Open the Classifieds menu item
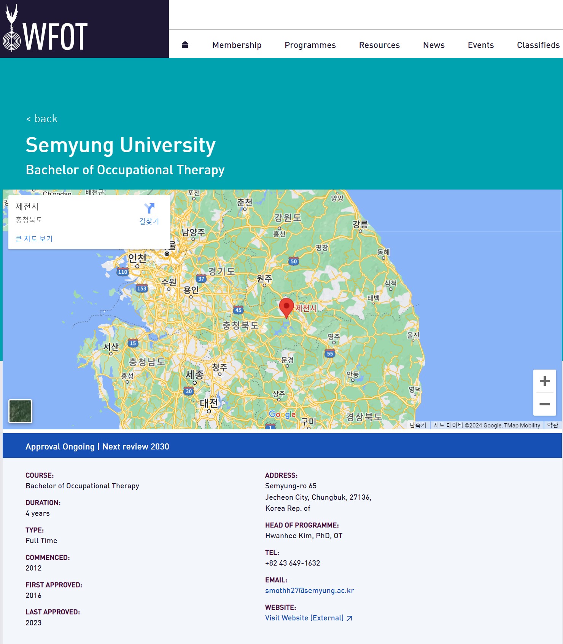563x644 pixels. click(538, 45)
